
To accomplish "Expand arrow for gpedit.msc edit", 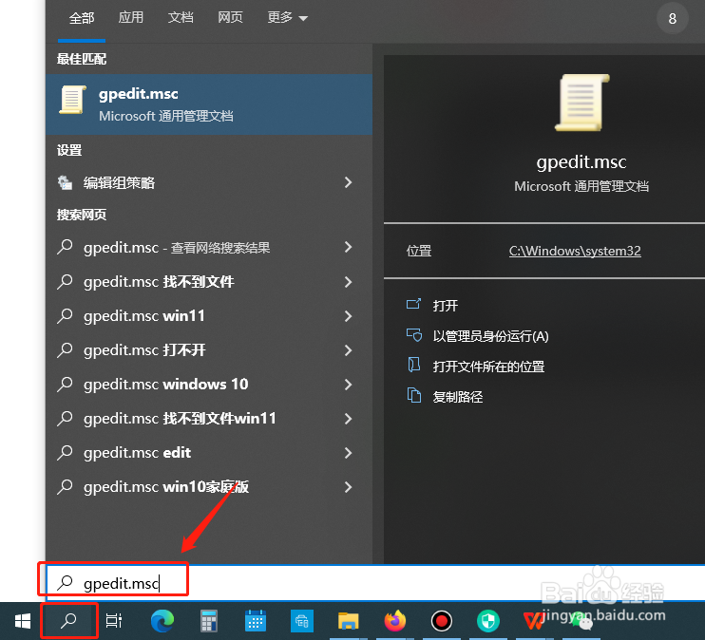I will (348, 453).
